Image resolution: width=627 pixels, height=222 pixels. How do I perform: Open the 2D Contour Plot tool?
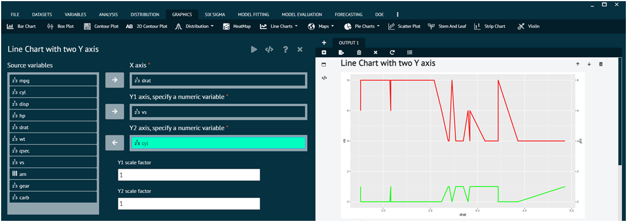point(146,26)
